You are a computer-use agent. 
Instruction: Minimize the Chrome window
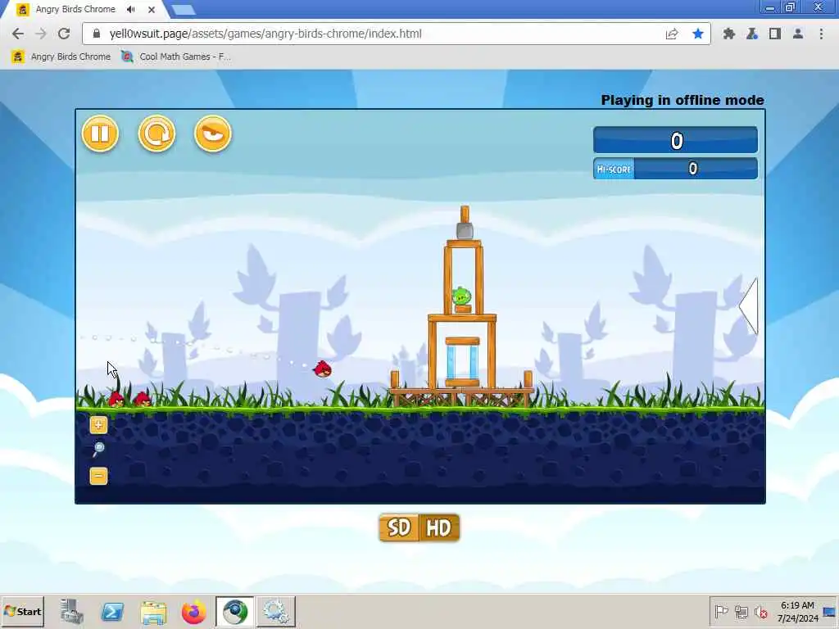(769, 7)
